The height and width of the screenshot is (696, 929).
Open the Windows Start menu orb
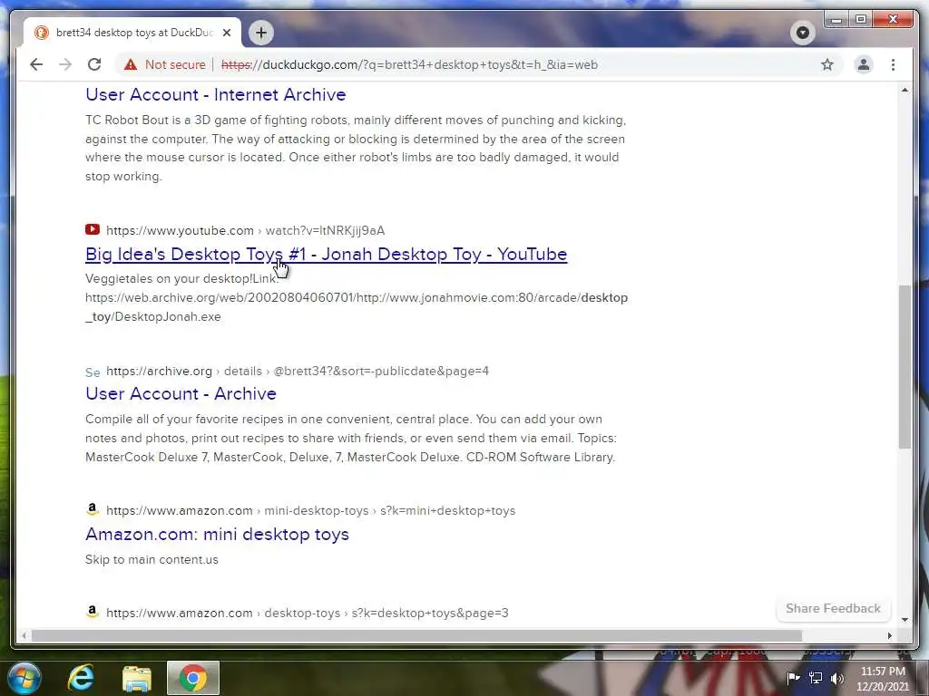[24, 678]
